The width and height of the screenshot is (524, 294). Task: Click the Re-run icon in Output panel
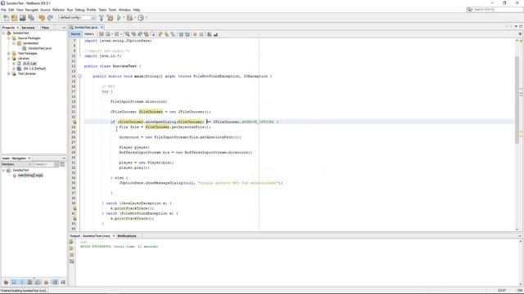(71, 242)
